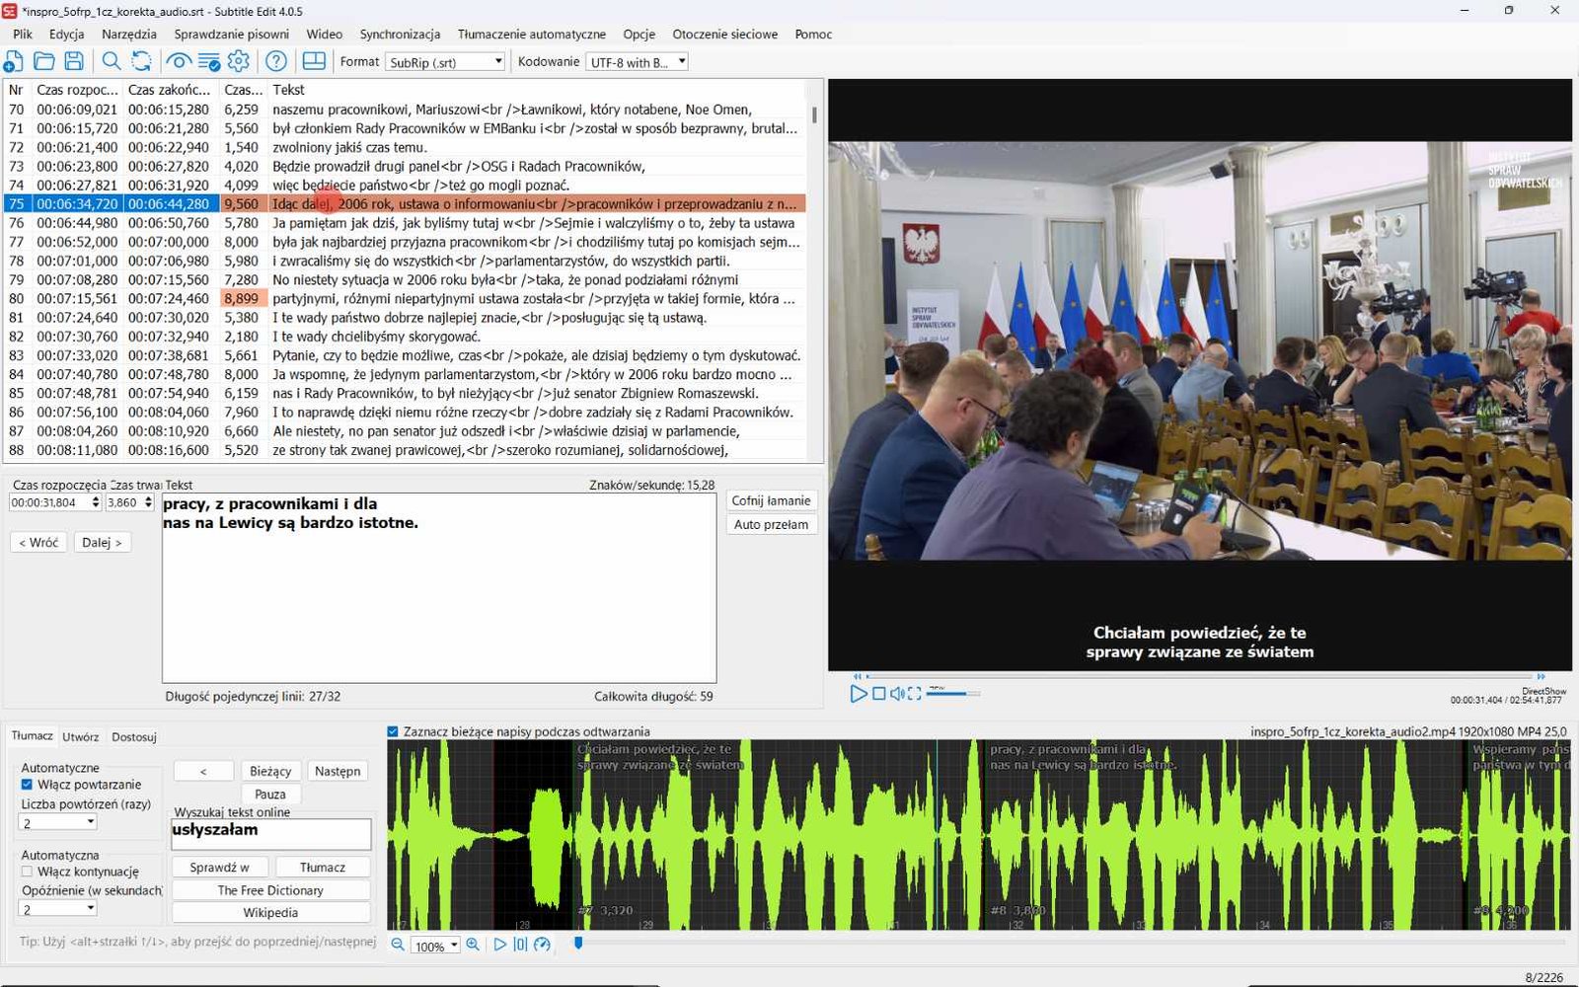1579x987 pixels.
Task: Adjust the video volume slider
Action: coord(952,694)
